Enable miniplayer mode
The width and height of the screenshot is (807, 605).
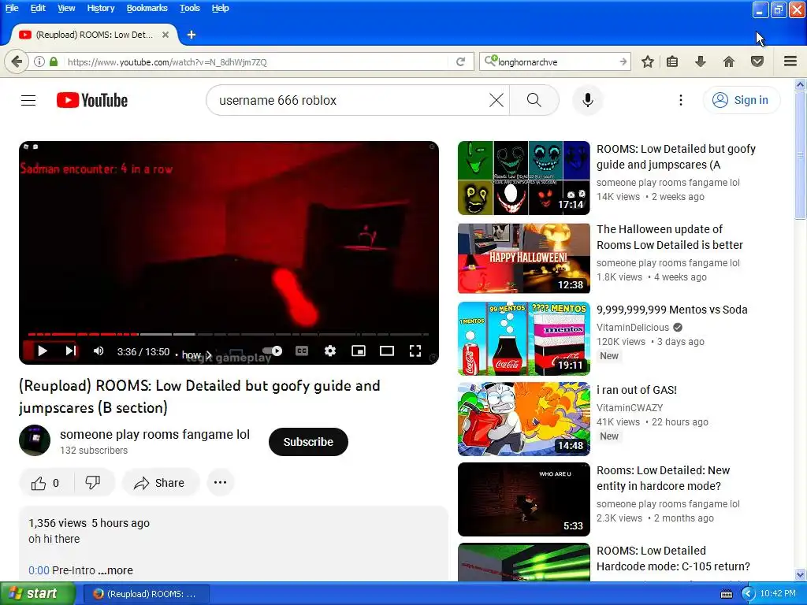tap(359, 351)
